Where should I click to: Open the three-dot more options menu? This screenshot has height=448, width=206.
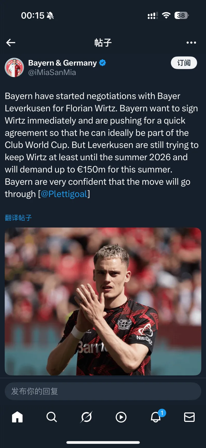191,43
